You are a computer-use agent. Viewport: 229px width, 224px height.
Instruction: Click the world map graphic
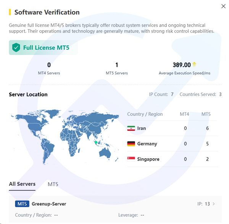[x=65, y=137]
